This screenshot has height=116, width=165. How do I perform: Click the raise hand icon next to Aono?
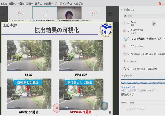(x=154, y=24)
